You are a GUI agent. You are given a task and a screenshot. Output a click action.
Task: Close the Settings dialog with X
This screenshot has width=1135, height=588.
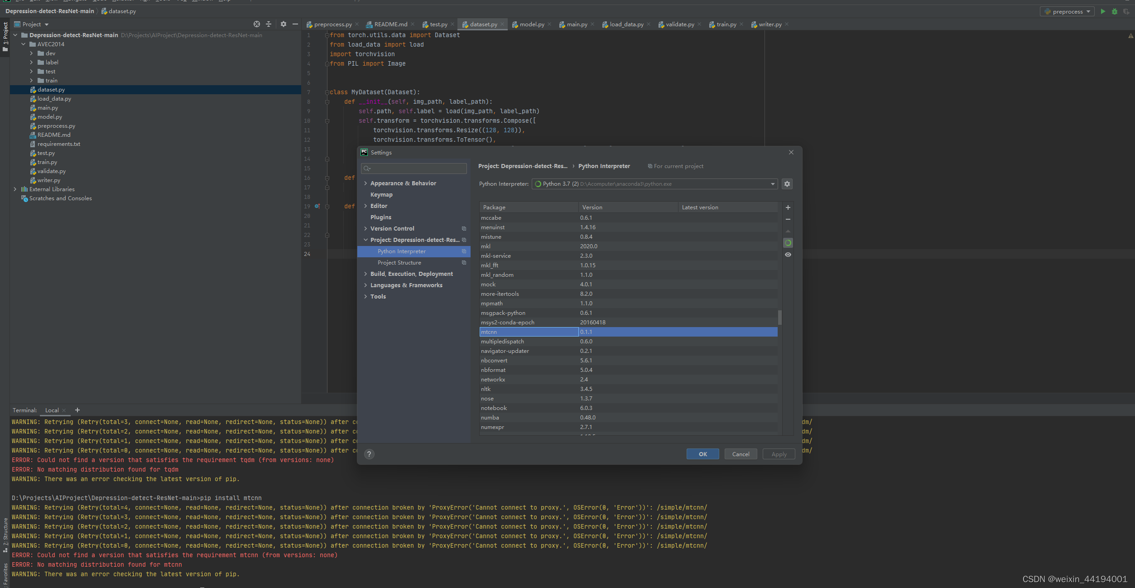791,152
